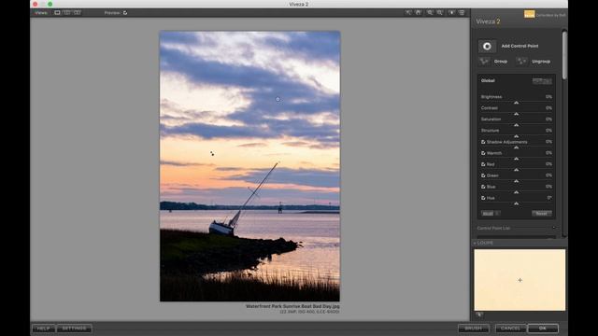
Task: Click the Brightness 0% value
Action: [548, 97]
